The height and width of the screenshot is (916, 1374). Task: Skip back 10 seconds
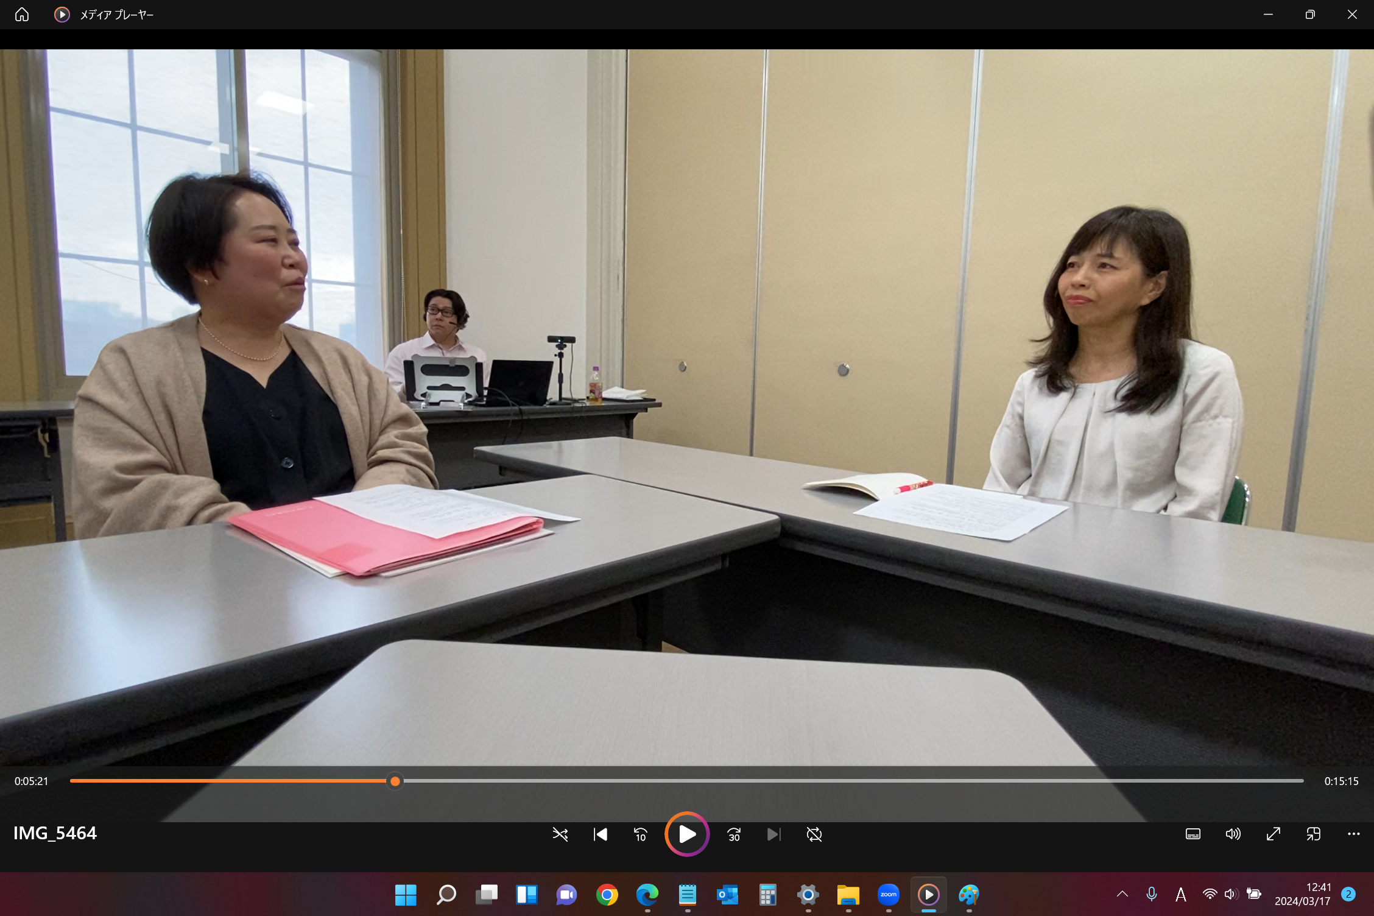tap(640, 834)
